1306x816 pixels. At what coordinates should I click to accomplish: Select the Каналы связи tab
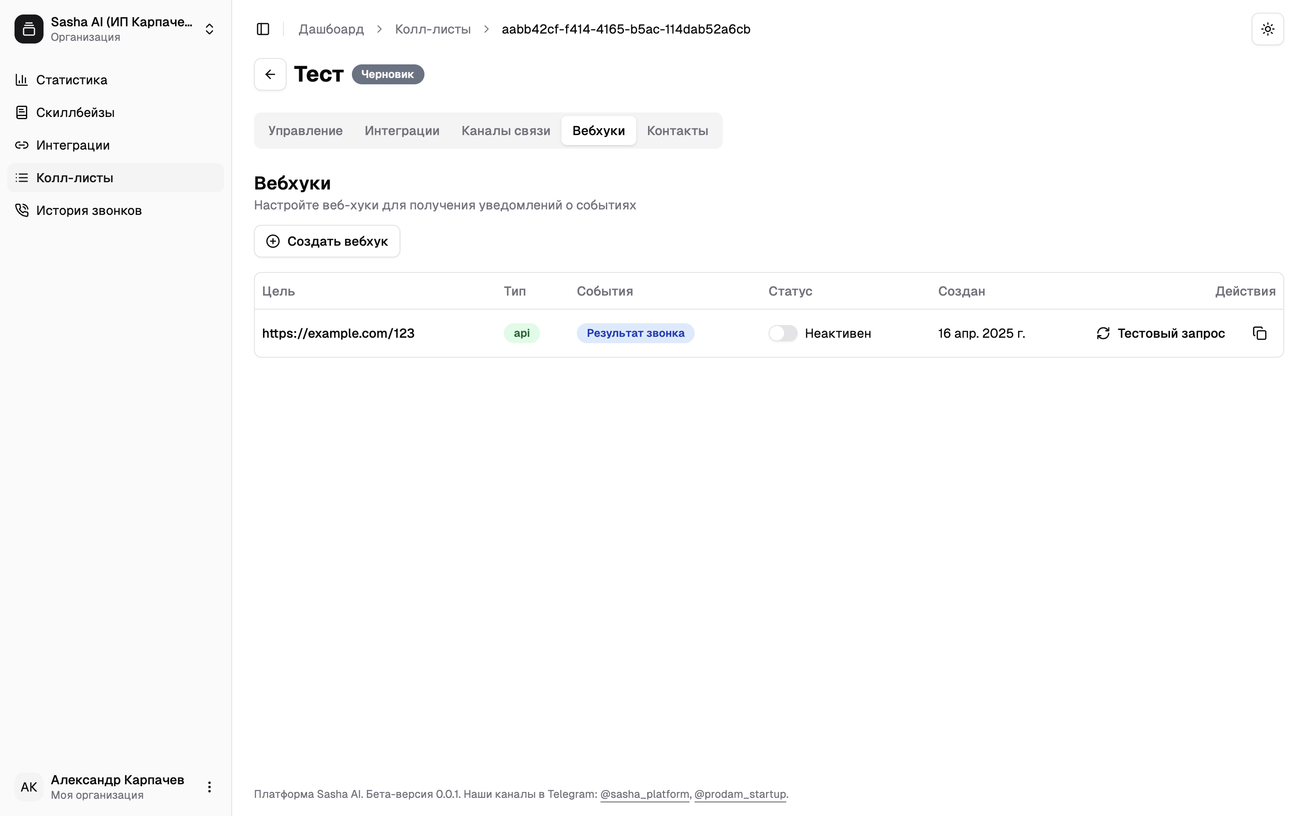click(506, 131)
